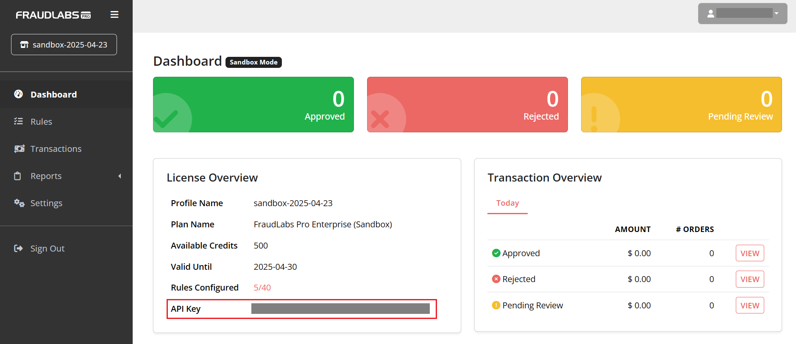
Task: Click red cross icon beside Rejected row
Action: [496, 279]
